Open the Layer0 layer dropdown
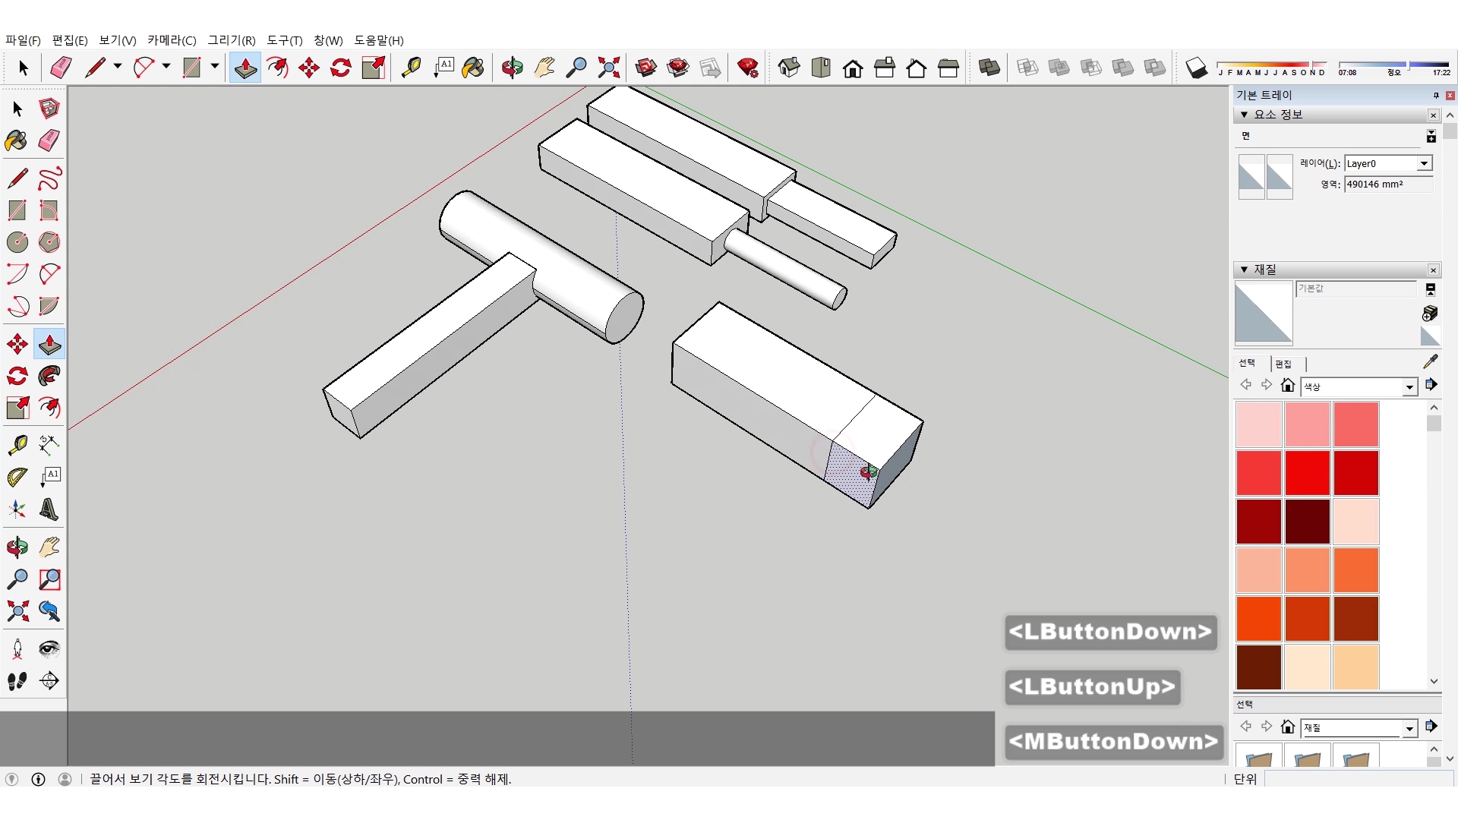 [1424, 163]
